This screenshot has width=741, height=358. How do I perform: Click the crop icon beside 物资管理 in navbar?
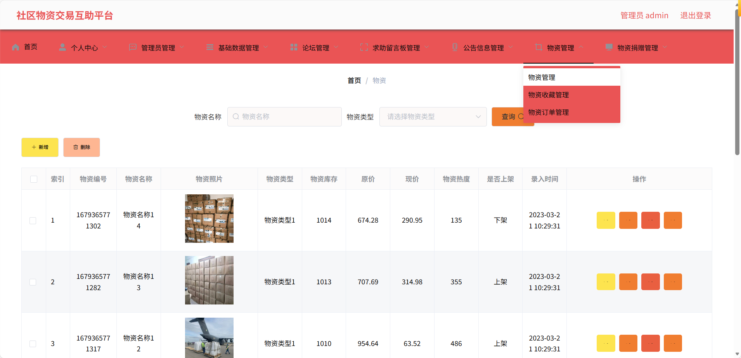538,47
